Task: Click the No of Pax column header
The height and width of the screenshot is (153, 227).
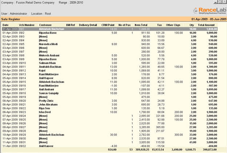Action: click(124, 25)
